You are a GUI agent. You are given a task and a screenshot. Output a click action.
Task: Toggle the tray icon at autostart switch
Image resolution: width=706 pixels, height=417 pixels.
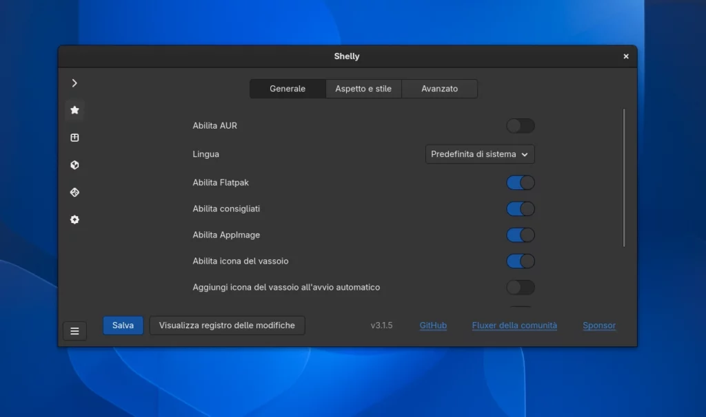point(521,287)
